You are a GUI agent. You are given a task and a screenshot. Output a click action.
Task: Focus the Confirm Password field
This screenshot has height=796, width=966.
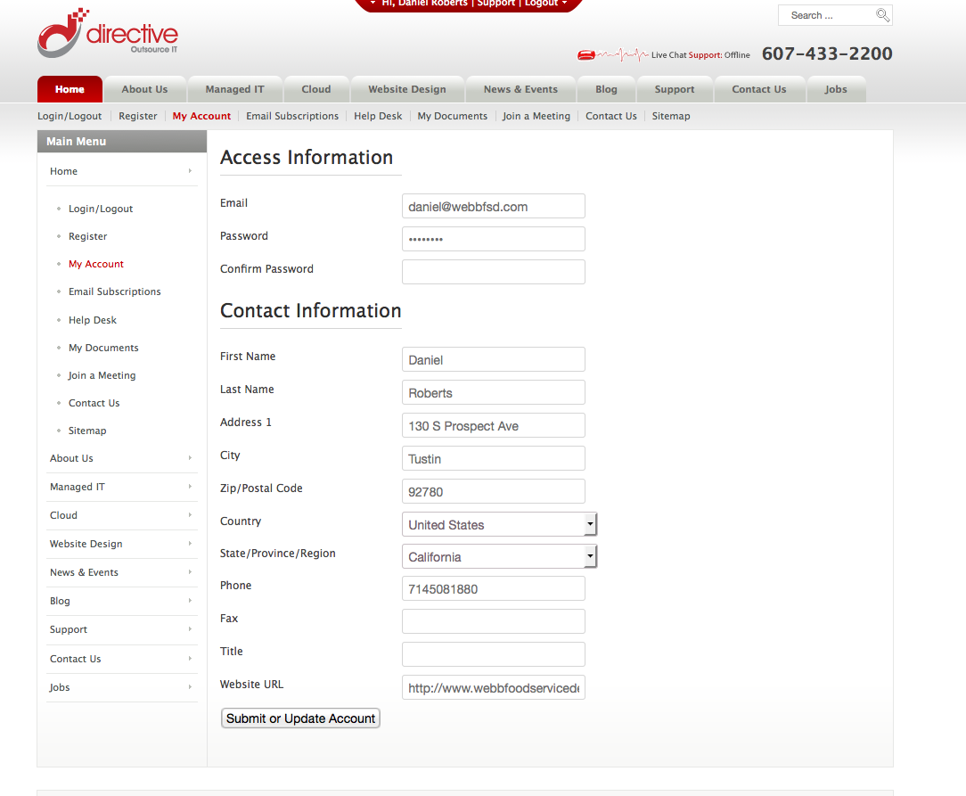pos(493,272)
